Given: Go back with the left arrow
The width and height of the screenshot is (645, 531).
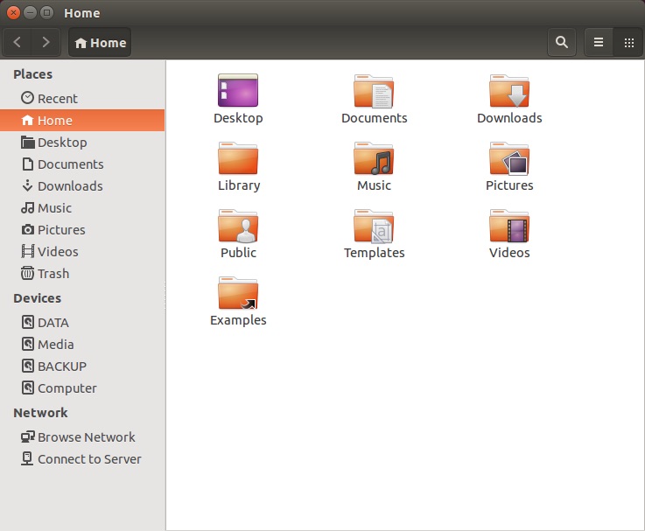Looking at the screenshot, I should (x=18, y=42).
